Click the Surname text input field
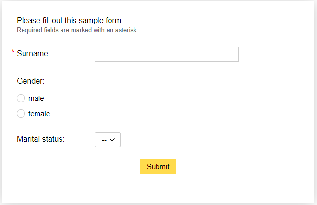This screenshot has width=317, height=205. [x=166, y=54]
